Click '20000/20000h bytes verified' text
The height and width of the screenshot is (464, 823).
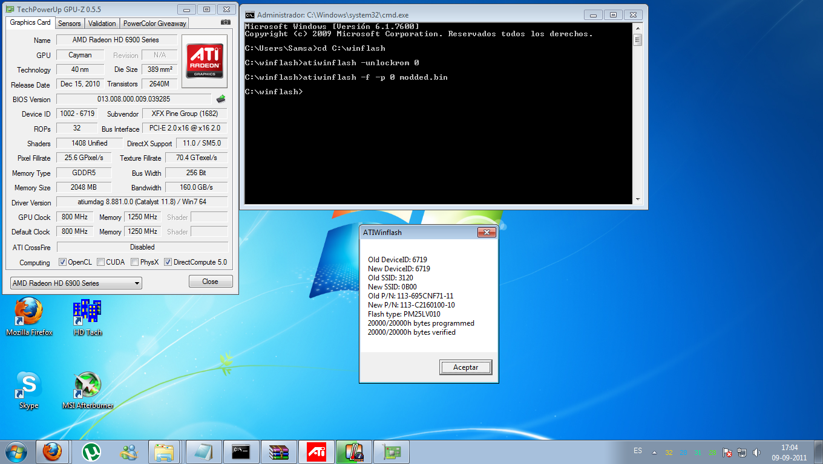coord(411,332)
